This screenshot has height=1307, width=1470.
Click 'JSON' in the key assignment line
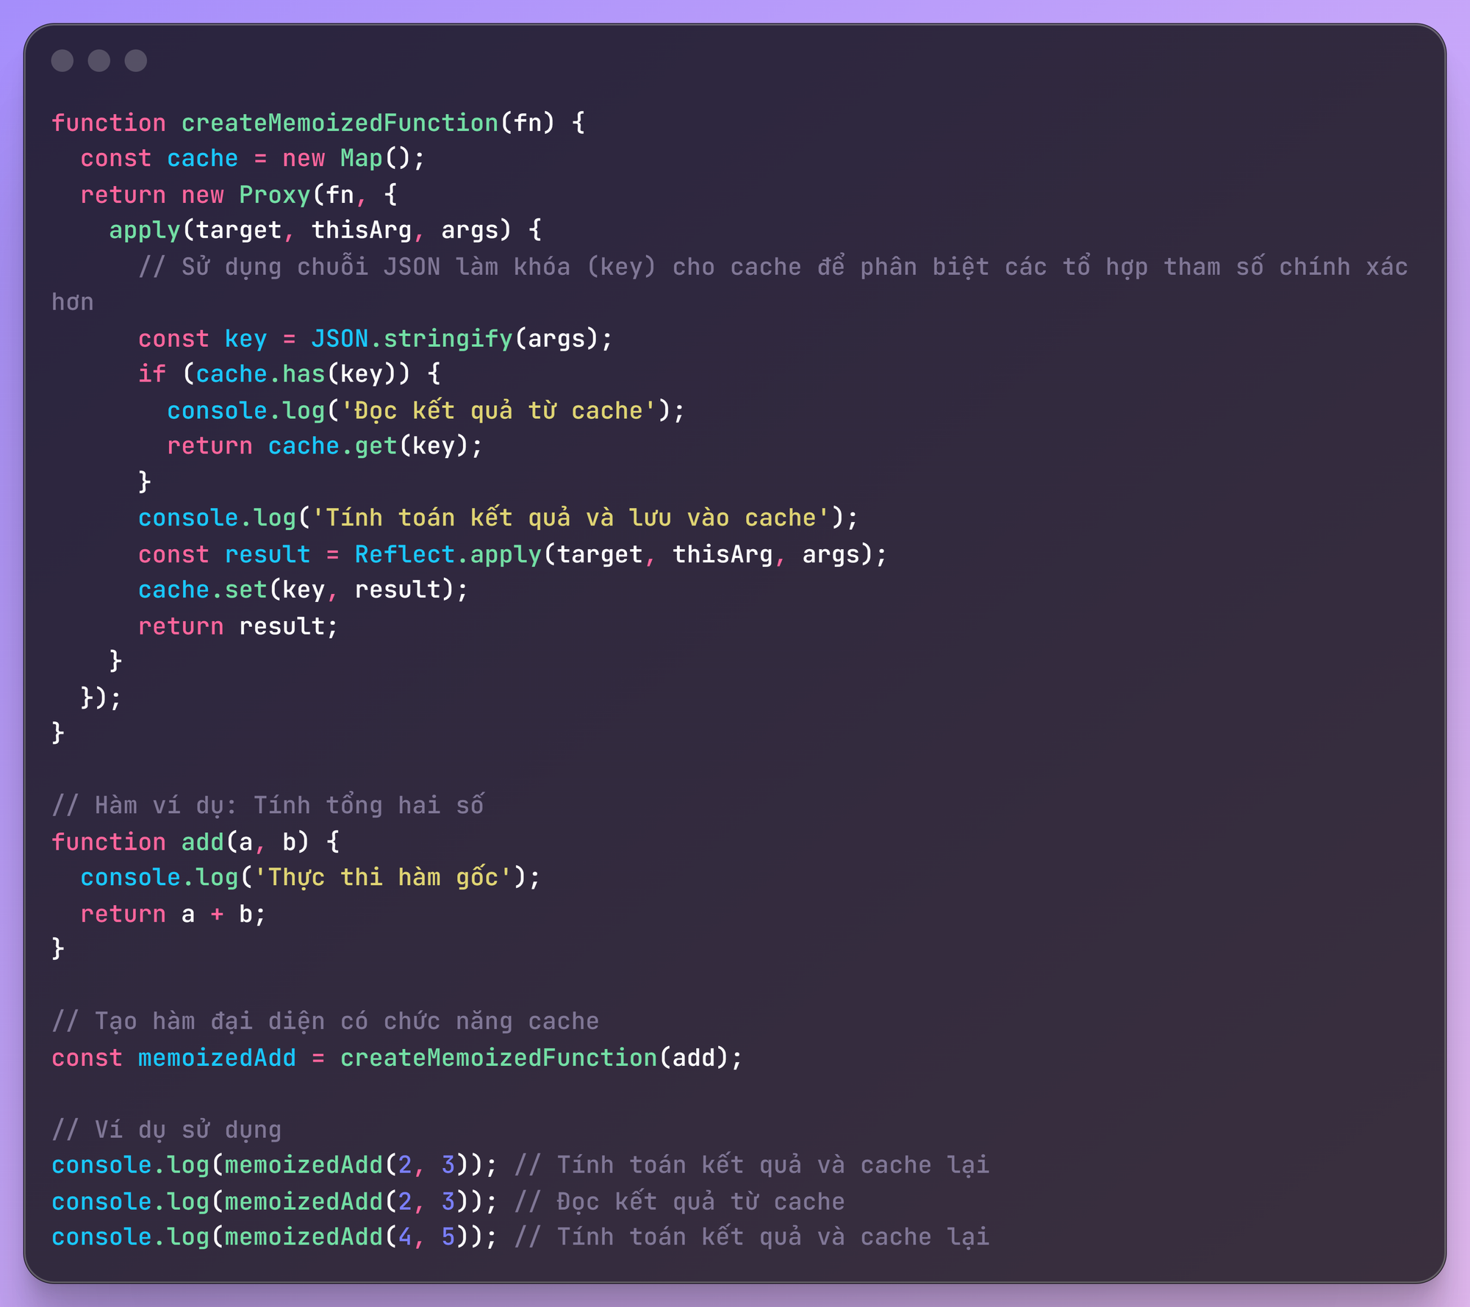340,339
